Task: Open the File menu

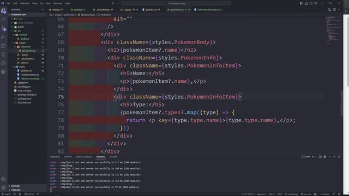Action: coord(8,3)
